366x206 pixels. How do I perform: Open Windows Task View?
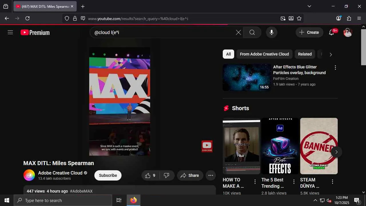click(x=119, y=200)
